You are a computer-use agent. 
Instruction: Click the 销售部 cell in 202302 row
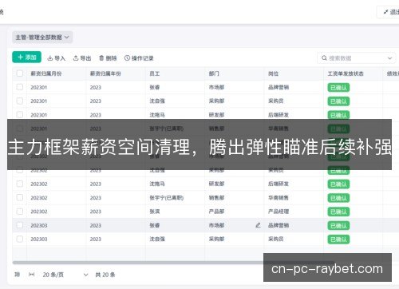[216, 198]
